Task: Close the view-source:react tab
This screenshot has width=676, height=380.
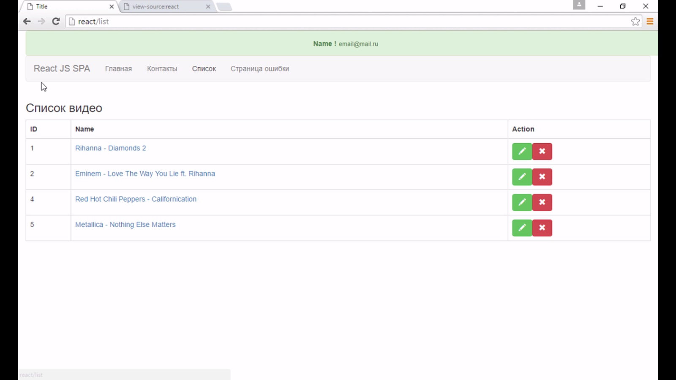Action: [208, 7]
